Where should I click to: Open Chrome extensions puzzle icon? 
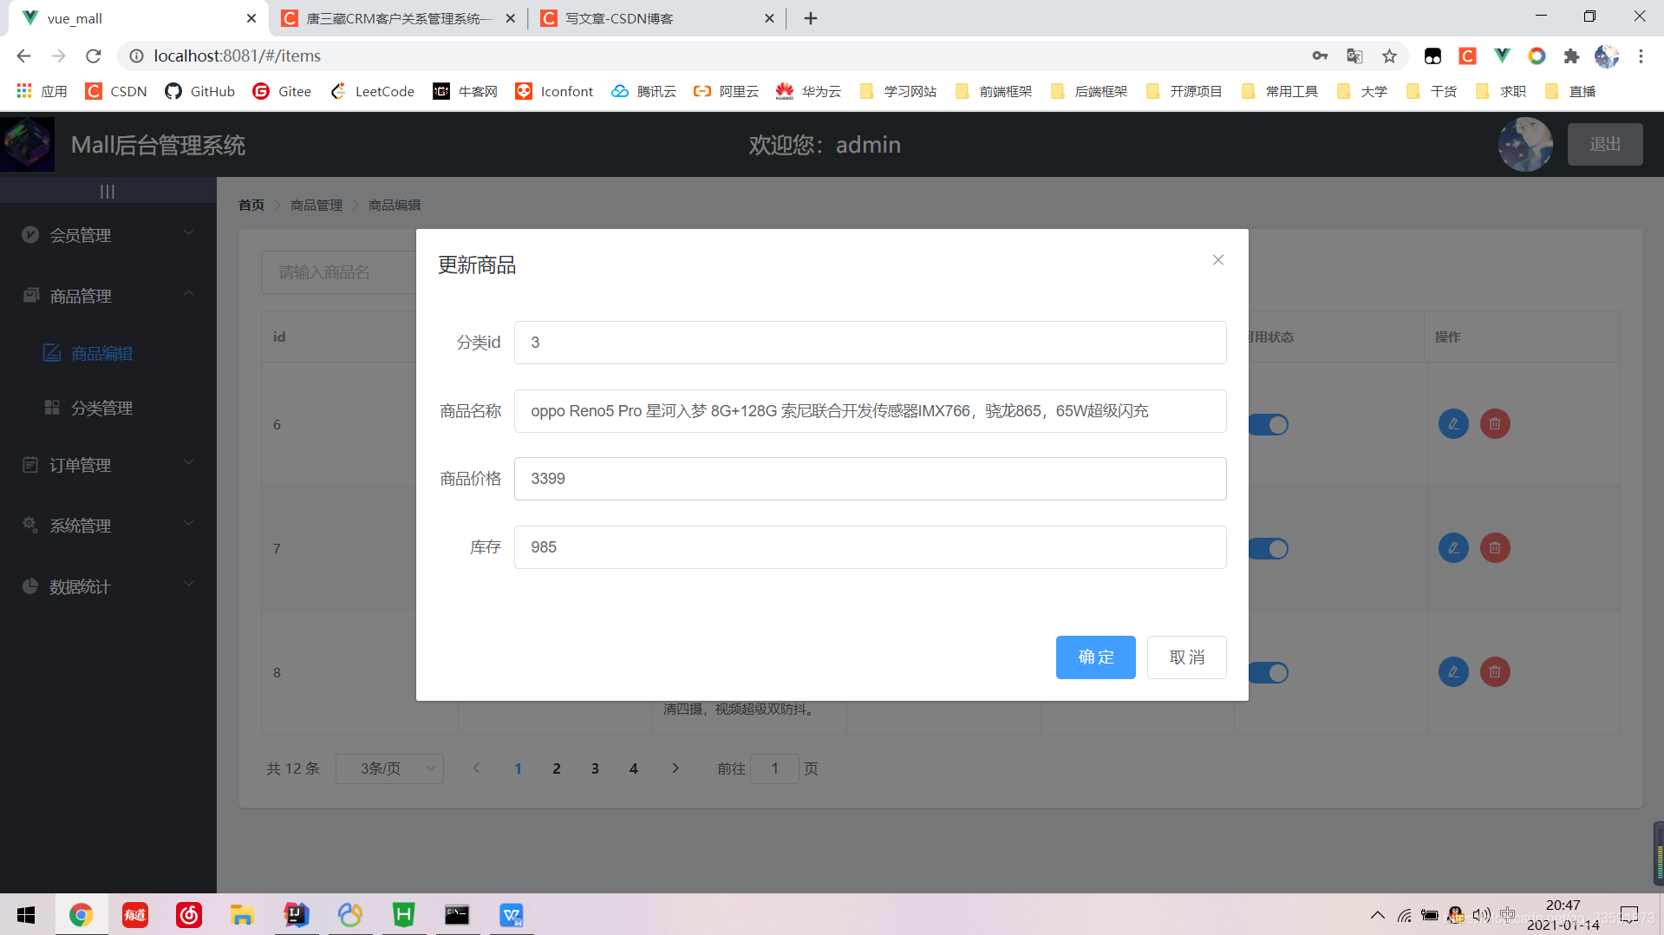(1571, 56)
